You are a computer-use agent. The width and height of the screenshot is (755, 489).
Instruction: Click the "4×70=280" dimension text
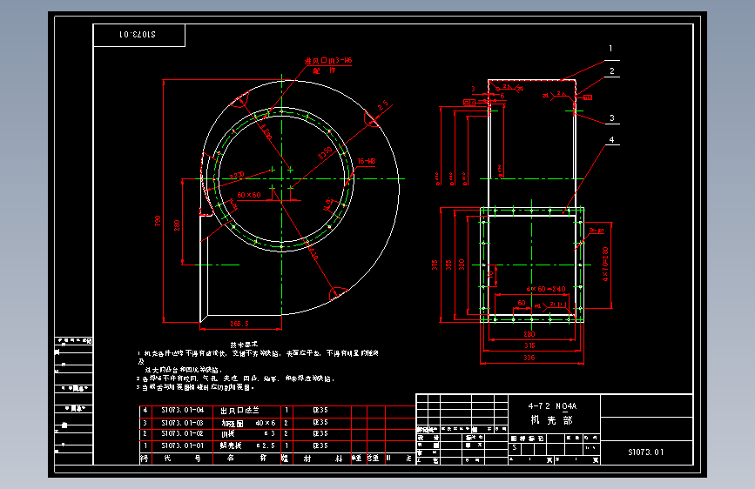click(605, 265)
